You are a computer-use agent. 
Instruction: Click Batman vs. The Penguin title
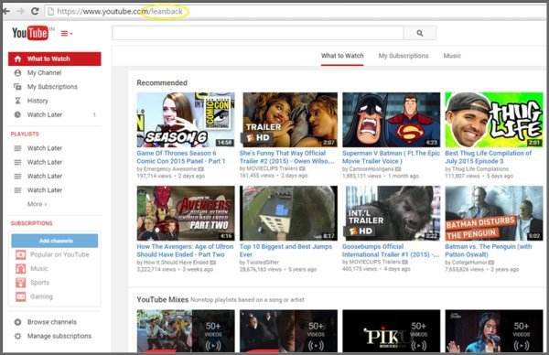(x=488, y=251)
